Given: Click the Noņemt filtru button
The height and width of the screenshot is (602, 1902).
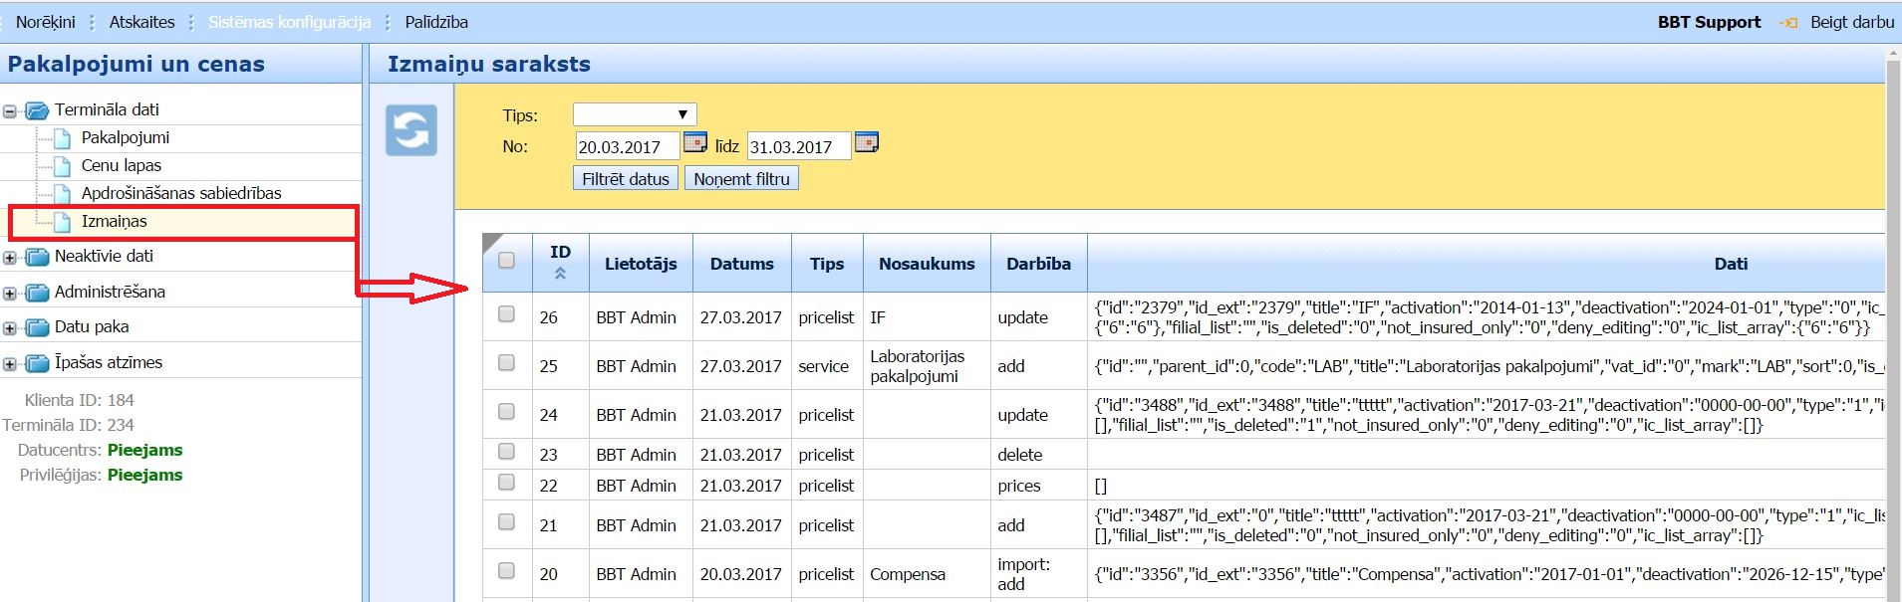Looking at the screenshot, I should [x=741, y=179].
